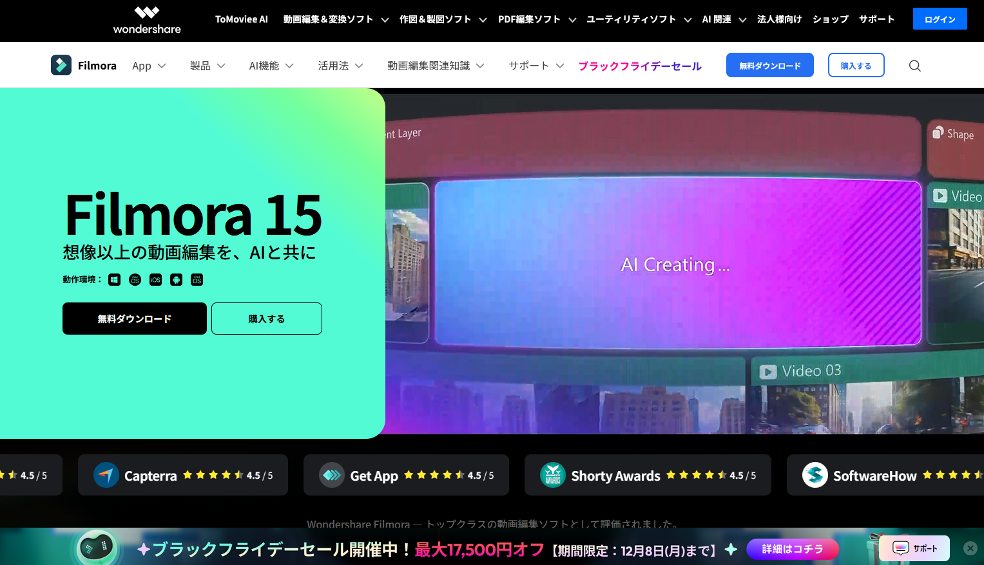
Task: Select the iPadOS platform icon
Action: (197, 279)
